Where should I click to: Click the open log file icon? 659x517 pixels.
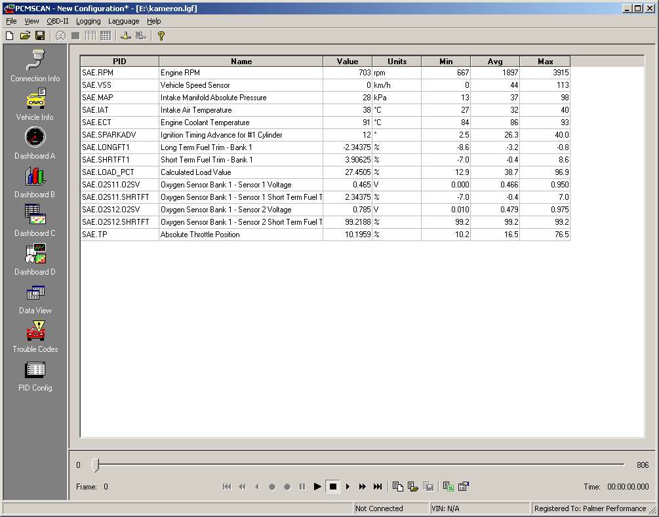pyautogui.click(x=412, y=486)
